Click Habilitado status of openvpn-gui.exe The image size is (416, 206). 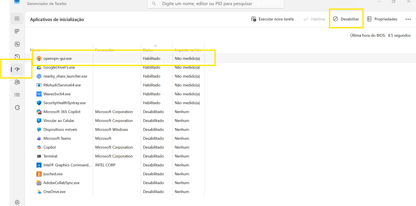152,58
